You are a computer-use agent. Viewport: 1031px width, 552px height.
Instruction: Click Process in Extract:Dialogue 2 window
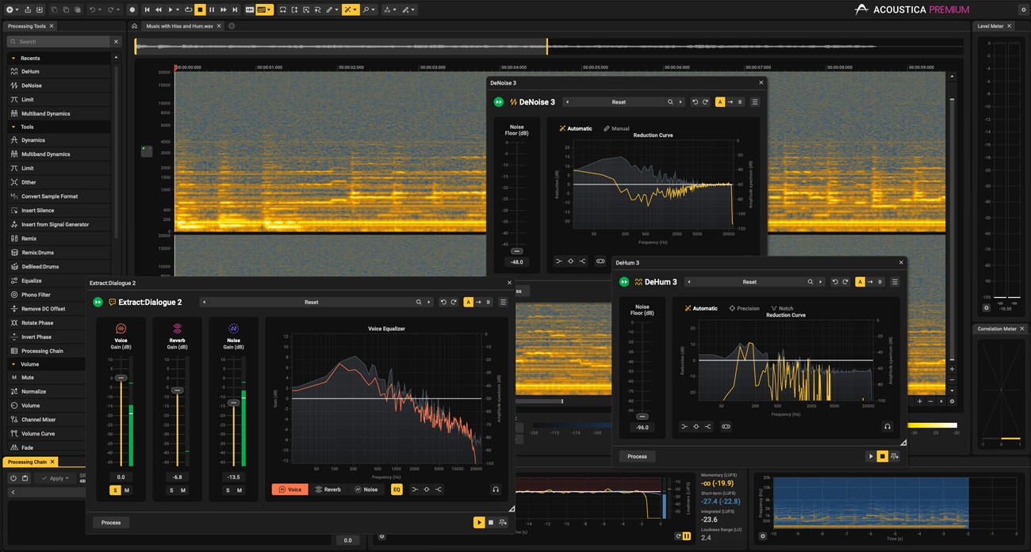coord(111,523)
